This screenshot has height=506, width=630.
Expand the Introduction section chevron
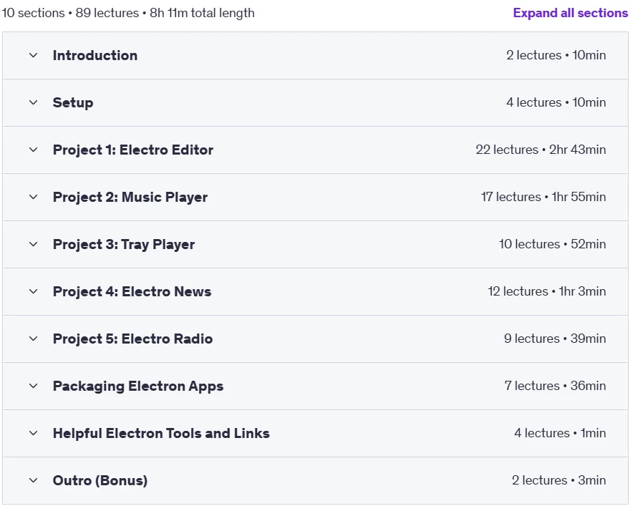(x=34, y=55)
